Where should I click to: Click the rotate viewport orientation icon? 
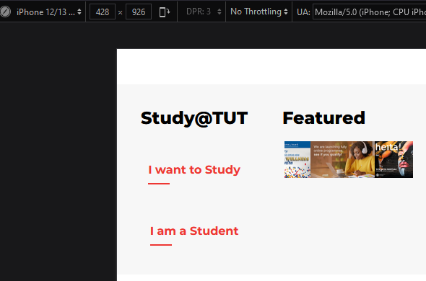click(165, 12)
